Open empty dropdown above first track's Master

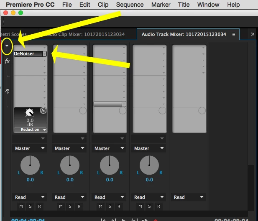(29, 138)
